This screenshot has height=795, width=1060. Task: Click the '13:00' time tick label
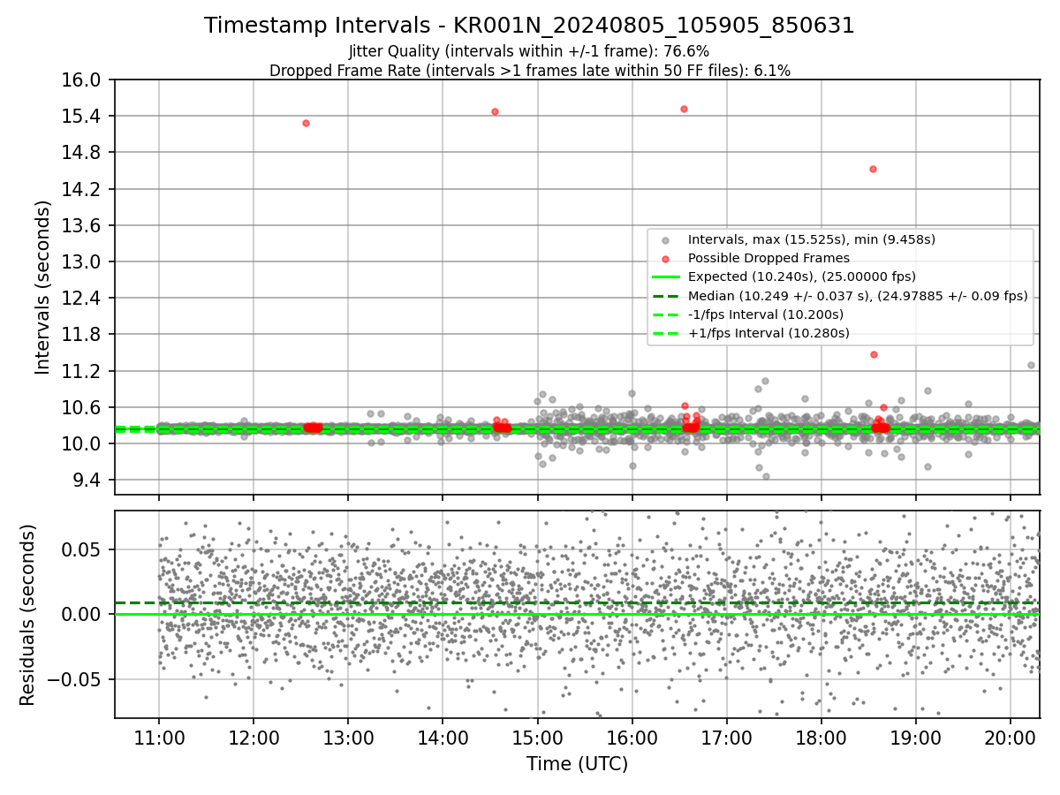tap(348, 738)
